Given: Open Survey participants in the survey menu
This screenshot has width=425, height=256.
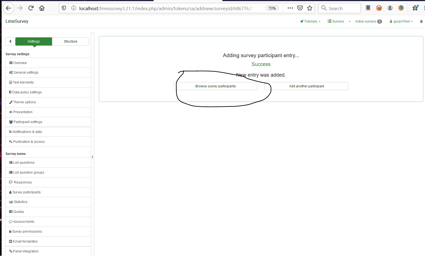Looking at the screenshot, I should tap(26, 192).
